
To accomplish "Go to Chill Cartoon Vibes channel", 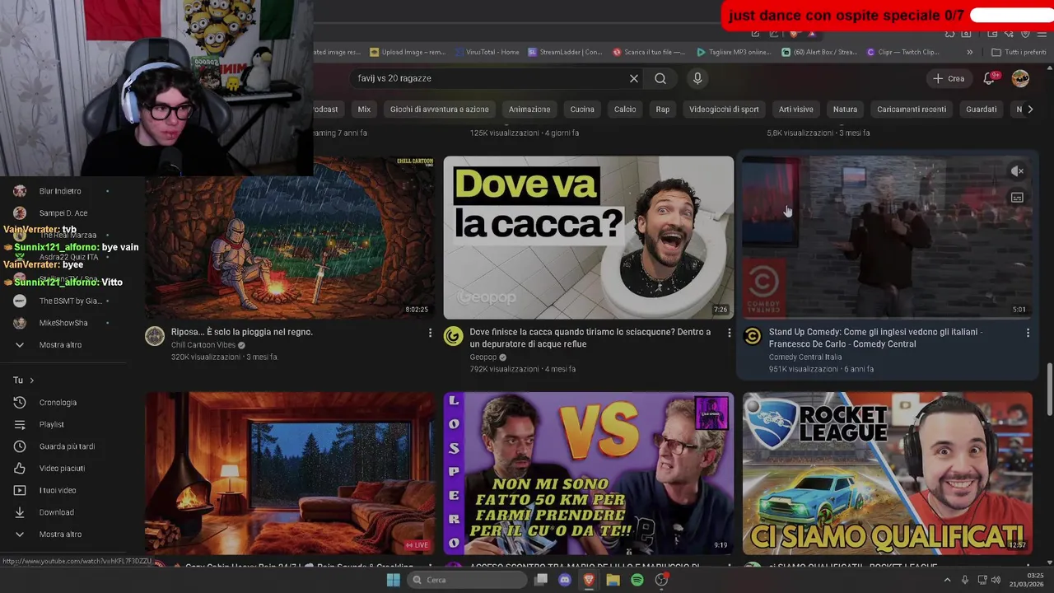I will point(203,345).
